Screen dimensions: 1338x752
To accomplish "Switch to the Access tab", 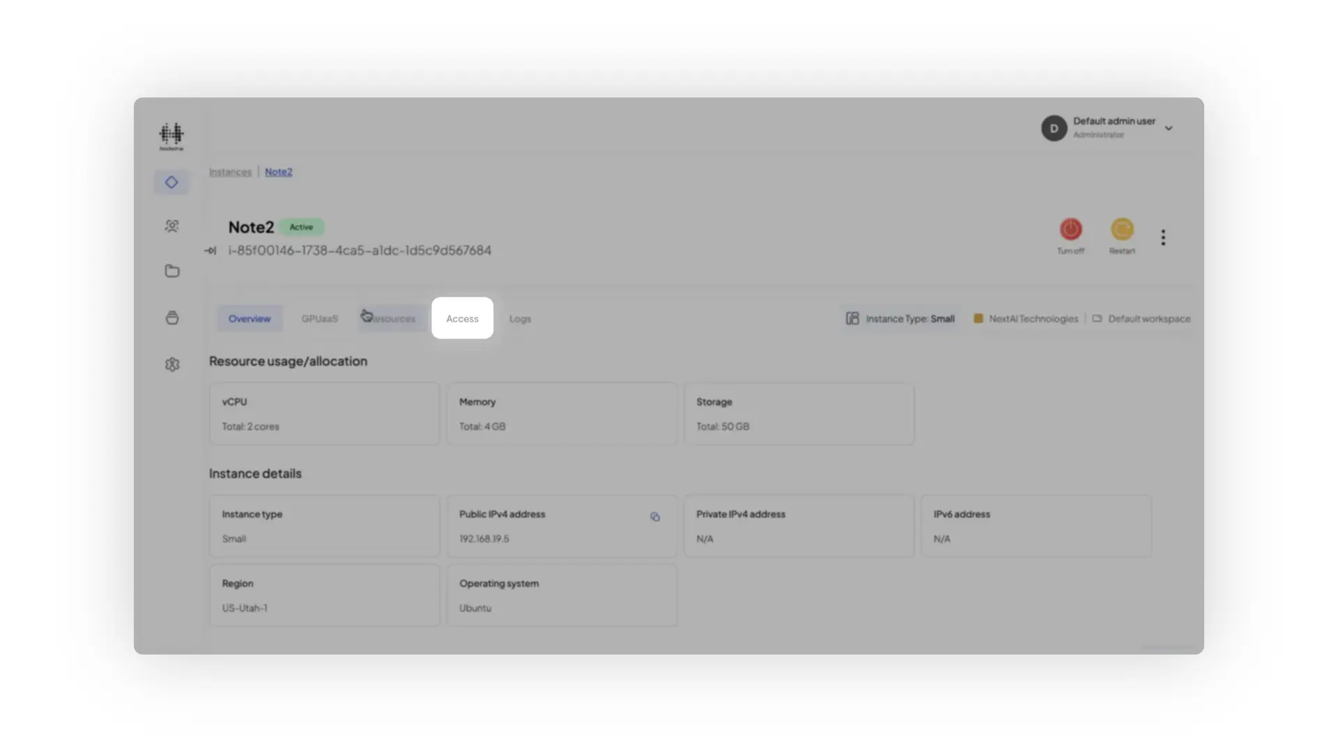I will click(x=462, y=318).
